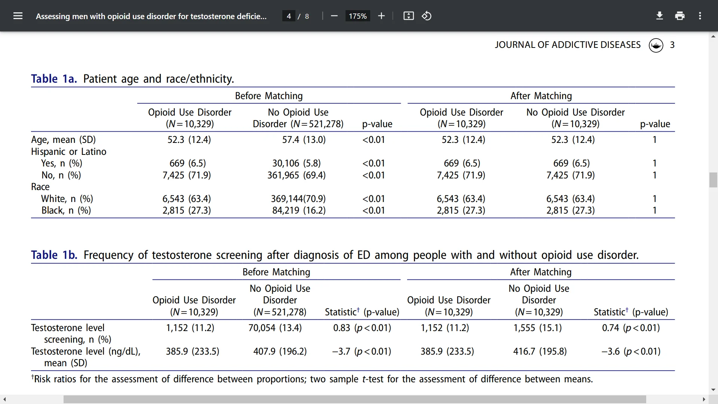Print the PDF document
718x404 pixels.
680,16
